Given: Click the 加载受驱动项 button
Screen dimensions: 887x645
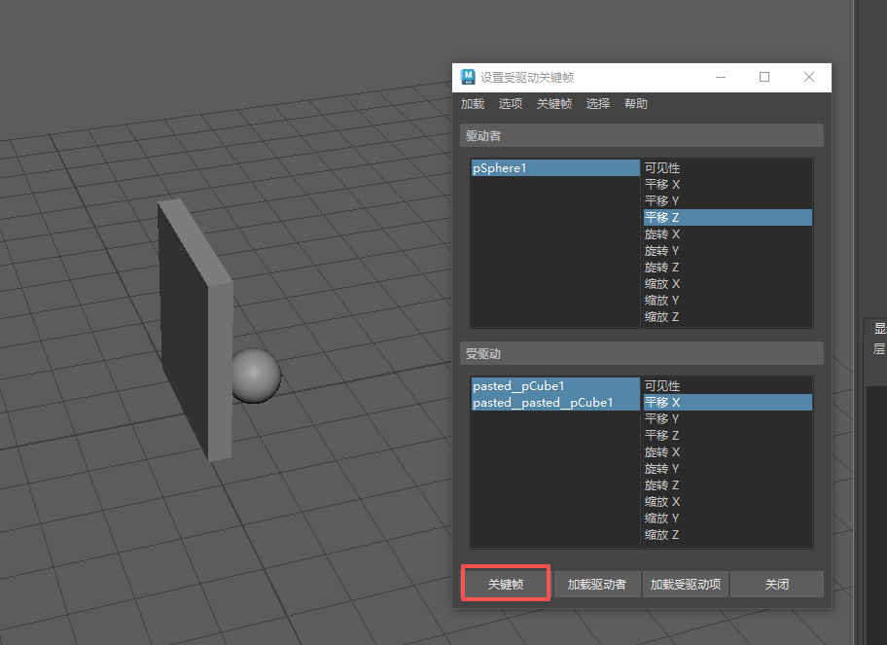Looking at the screenshot, I should 686,584.
